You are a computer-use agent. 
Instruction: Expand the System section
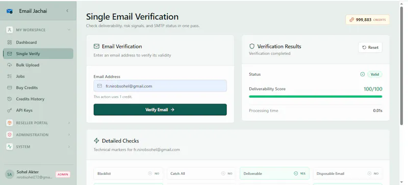pyautogui.click(x=69, y=146)
